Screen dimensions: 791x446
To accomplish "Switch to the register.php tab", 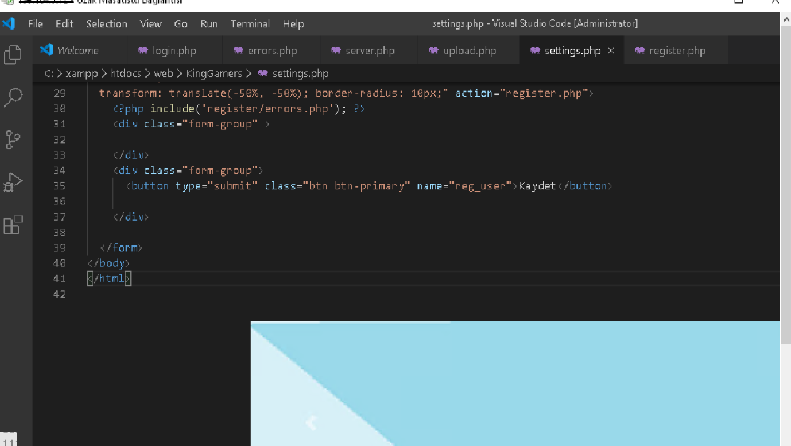I will click(x=676, y=51).
